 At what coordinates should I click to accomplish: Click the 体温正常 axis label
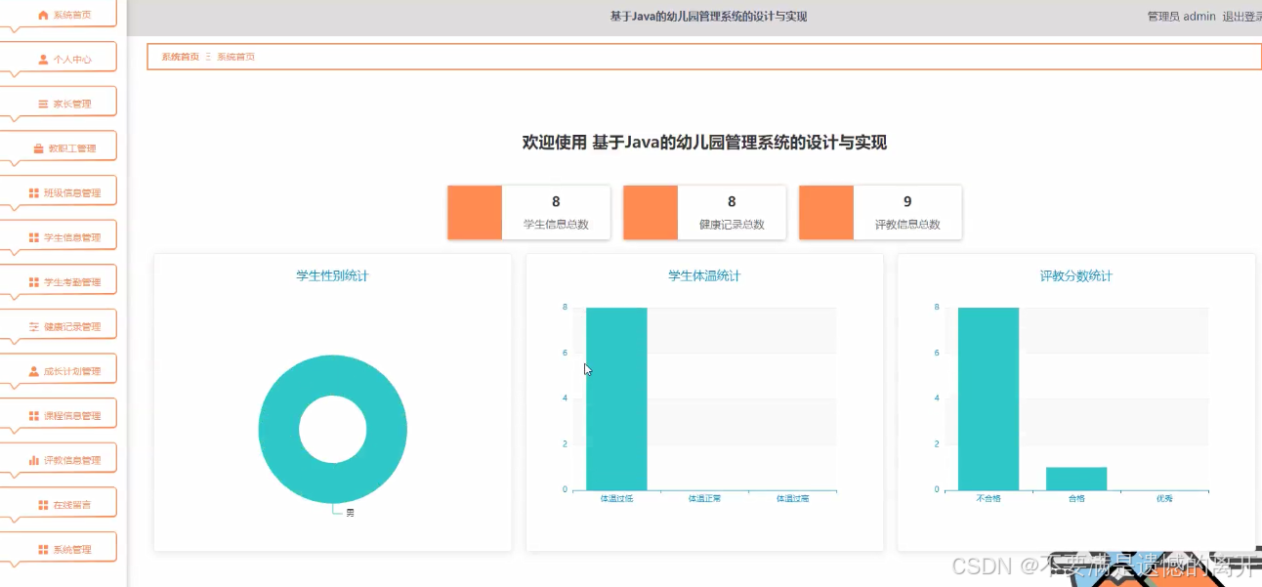pyautogui.click(x=704, y=498)
